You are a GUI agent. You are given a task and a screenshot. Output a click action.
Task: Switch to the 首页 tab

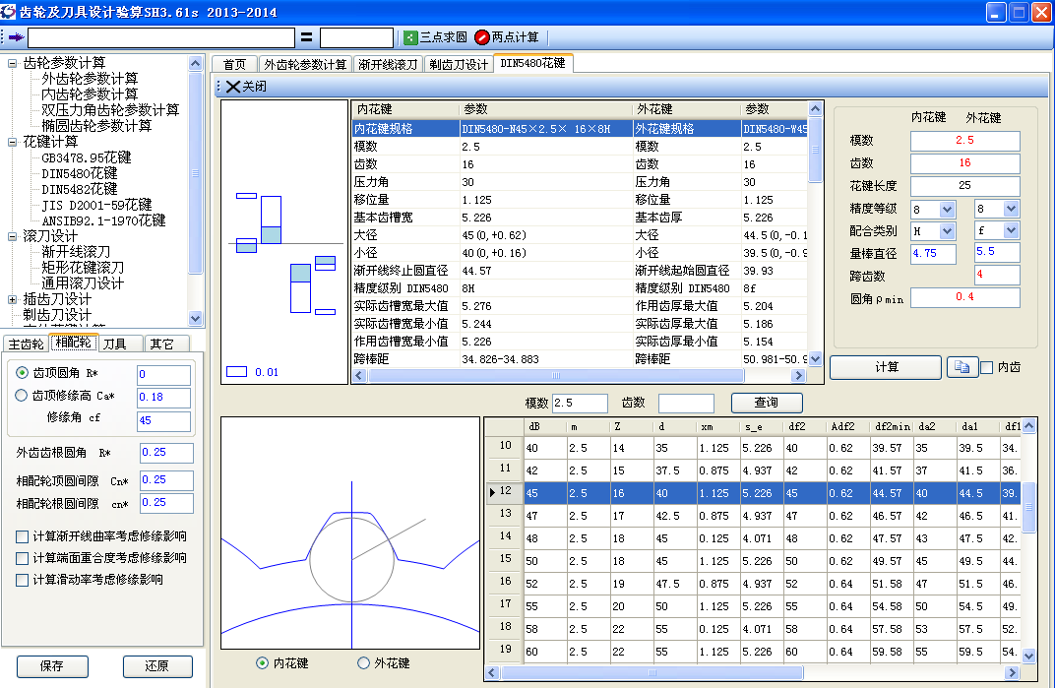pyautogui.click(x=235, y=65)
